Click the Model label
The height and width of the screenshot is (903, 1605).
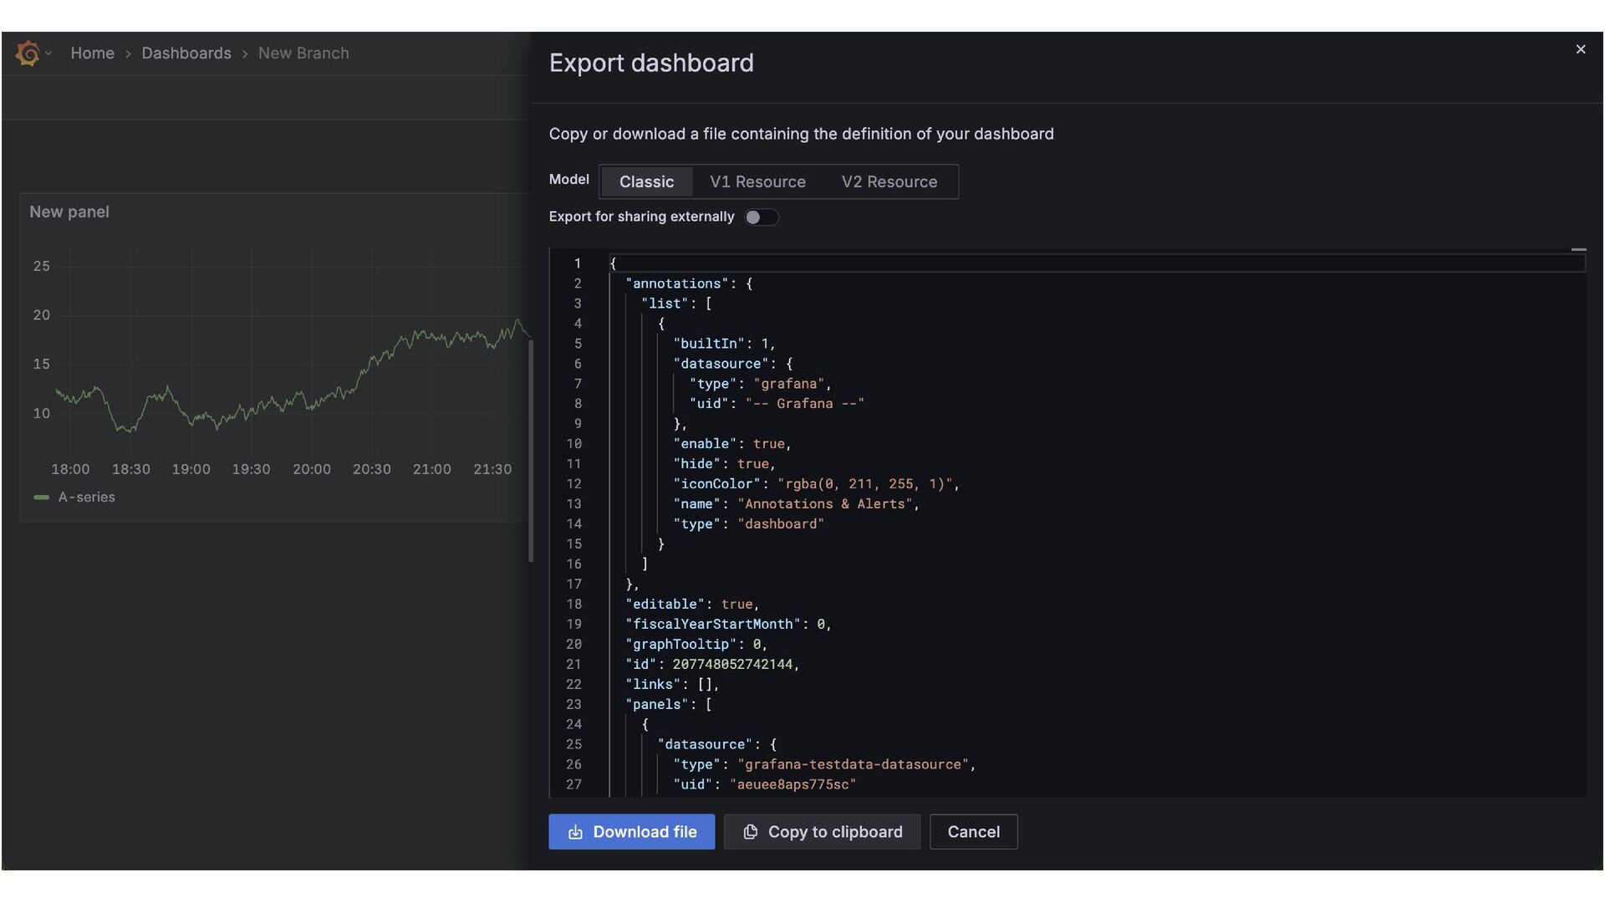pyautogui.click(x=568, y=179)
